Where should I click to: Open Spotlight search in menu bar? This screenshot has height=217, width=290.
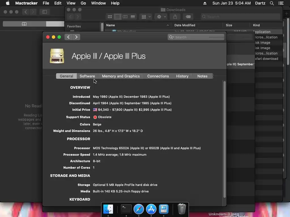coord(272,3)
